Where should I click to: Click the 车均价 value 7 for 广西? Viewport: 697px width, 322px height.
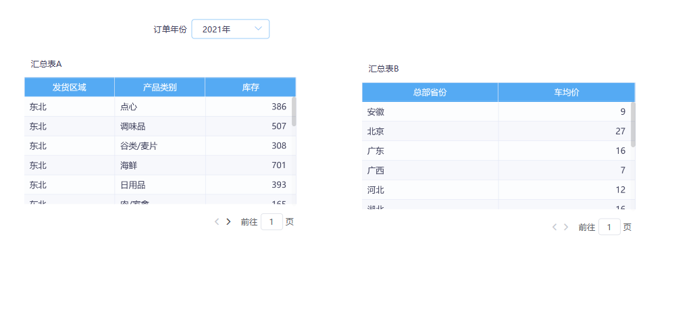tap(623, 171)
